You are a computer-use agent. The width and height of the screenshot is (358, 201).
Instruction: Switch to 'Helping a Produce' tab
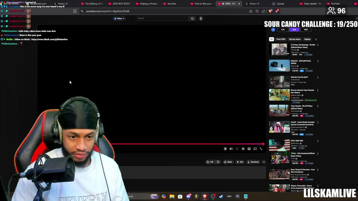147,4
